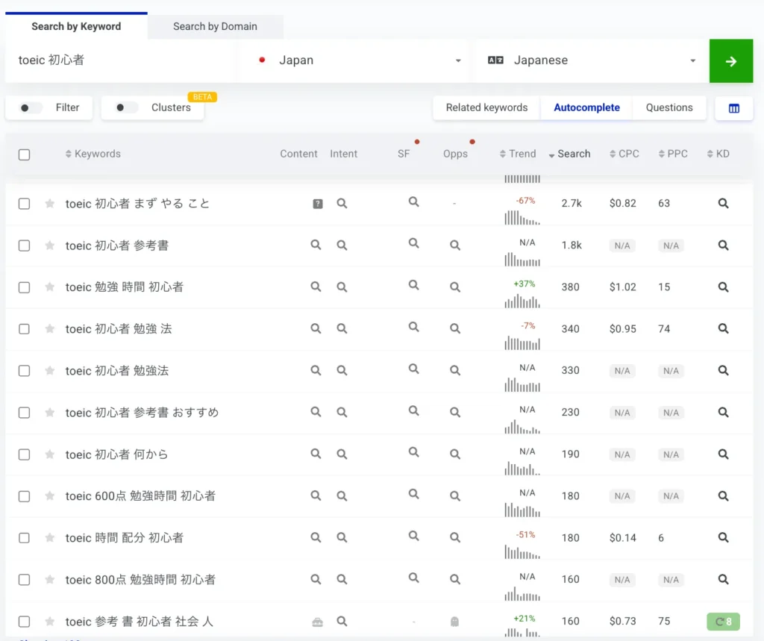Tick checkbox for 'toeic 初心者 勉強法'
Screen dimensions: 764x641
pos(24,371)
